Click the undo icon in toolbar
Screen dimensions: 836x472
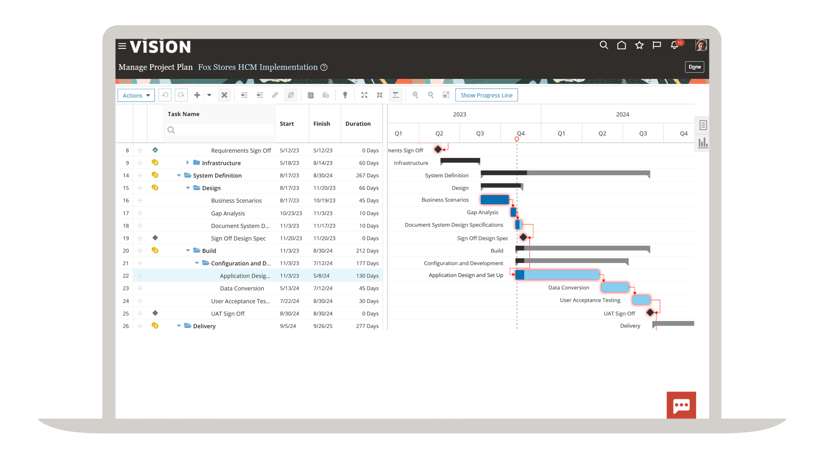[165, 95]
